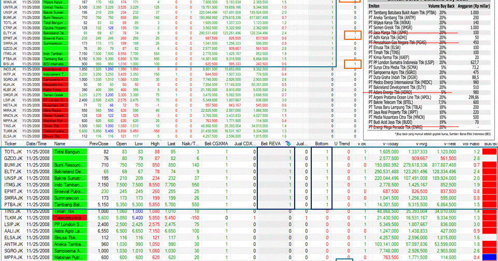
Task: Click the Beli REVA column header label
Action: (x=271, y=143)
